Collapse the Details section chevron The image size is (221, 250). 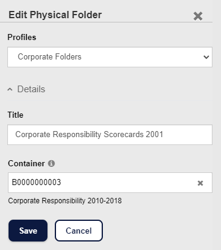point(10,89)
